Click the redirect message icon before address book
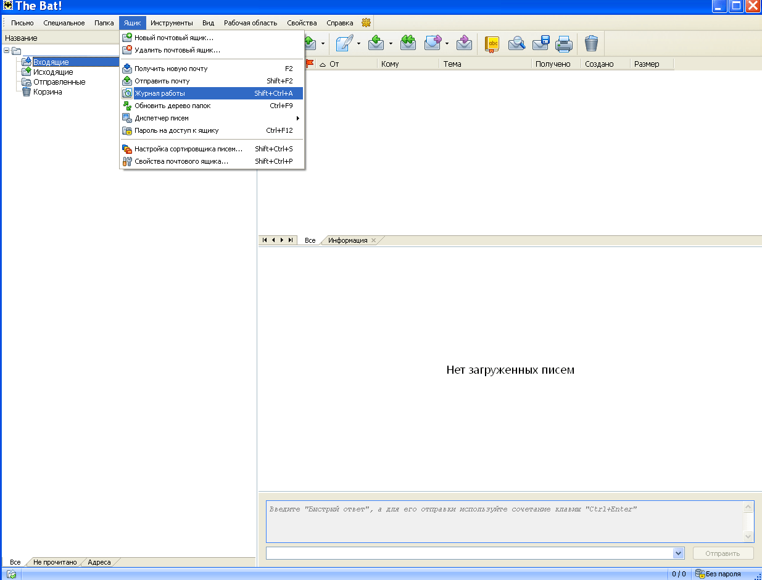Image resolution: width=762 pixels, height=580 pixels. tap(464, 43)
